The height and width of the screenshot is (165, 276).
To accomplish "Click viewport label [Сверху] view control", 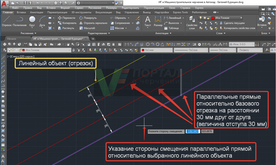I will click(16, 56).
